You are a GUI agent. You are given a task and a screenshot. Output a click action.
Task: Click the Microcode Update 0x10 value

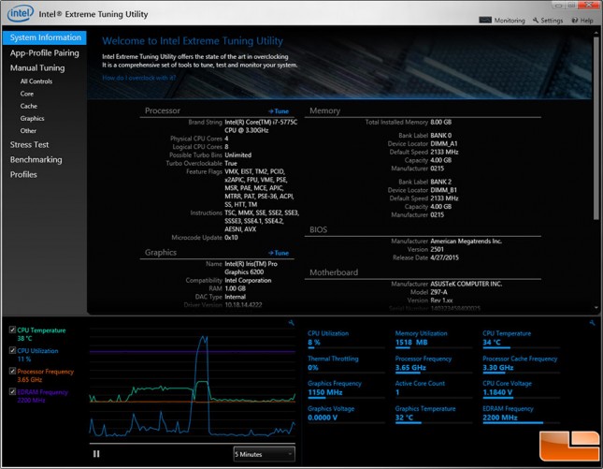click(231, 238)
